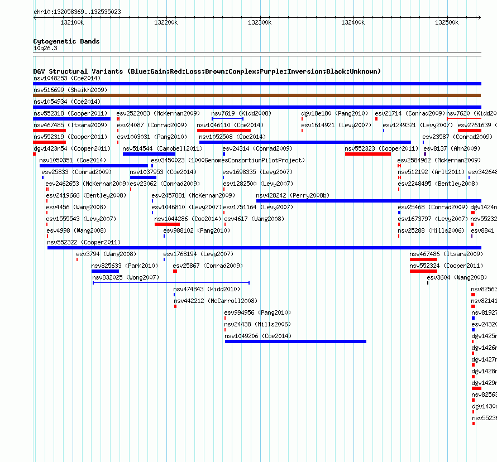Open the nsv467486 (Itsara2009) red bar
Image resolution: width=497 pixels, height=462 pixels.
[x=423, y=259]
